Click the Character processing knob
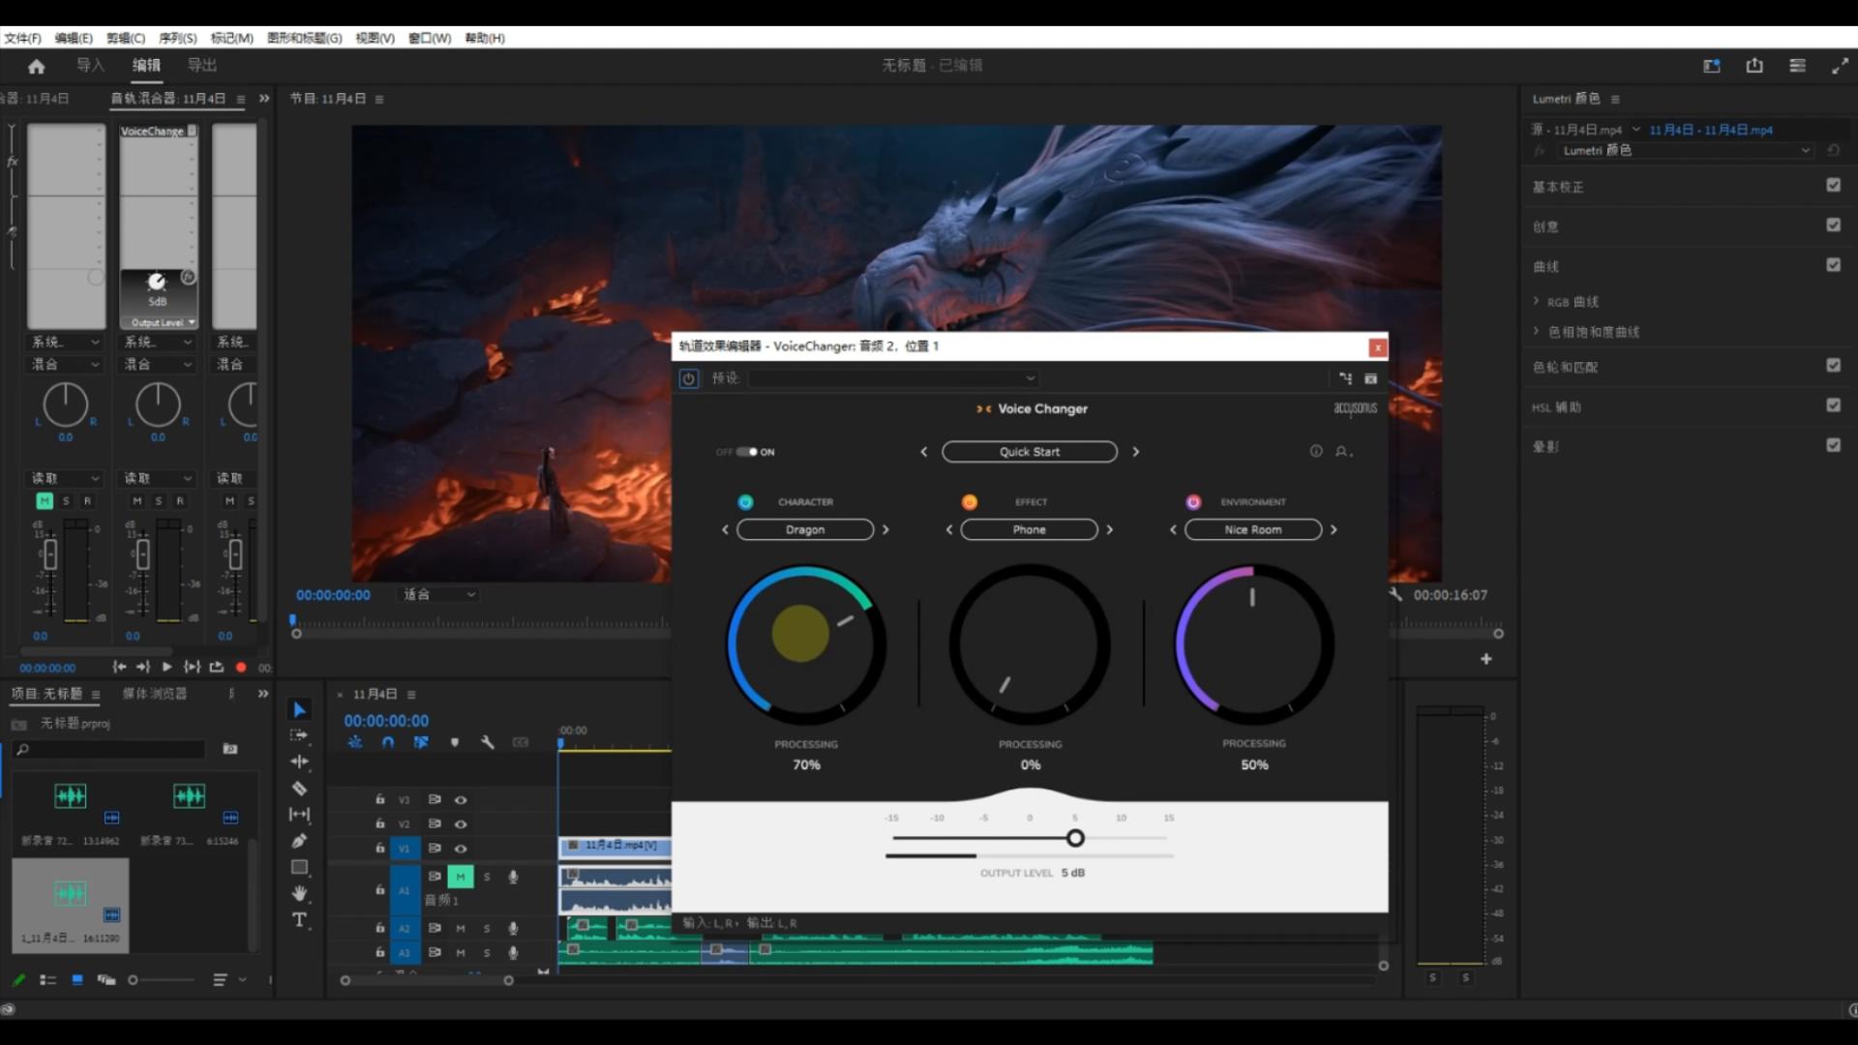The image size is (1858, 1045). (805, 644)
